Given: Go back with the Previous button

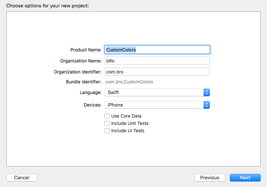Looking at the screenshot, I should 209,178.
